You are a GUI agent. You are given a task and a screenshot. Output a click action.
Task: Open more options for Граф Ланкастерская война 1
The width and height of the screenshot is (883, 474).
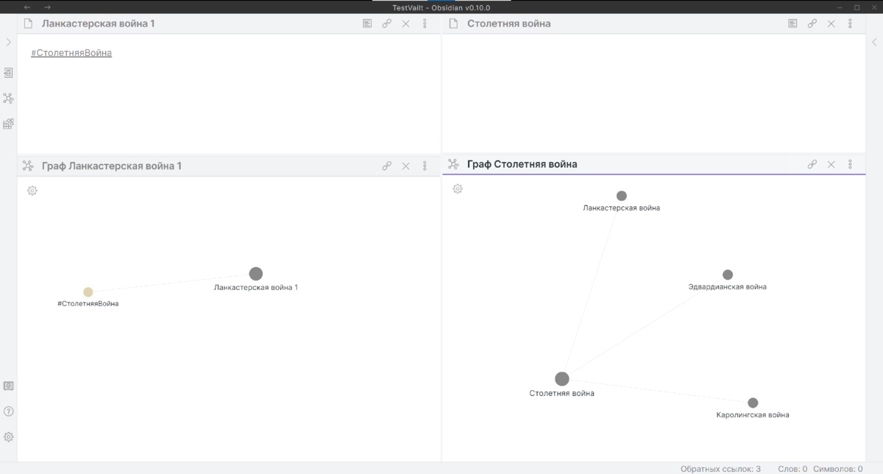pos(425,166)
